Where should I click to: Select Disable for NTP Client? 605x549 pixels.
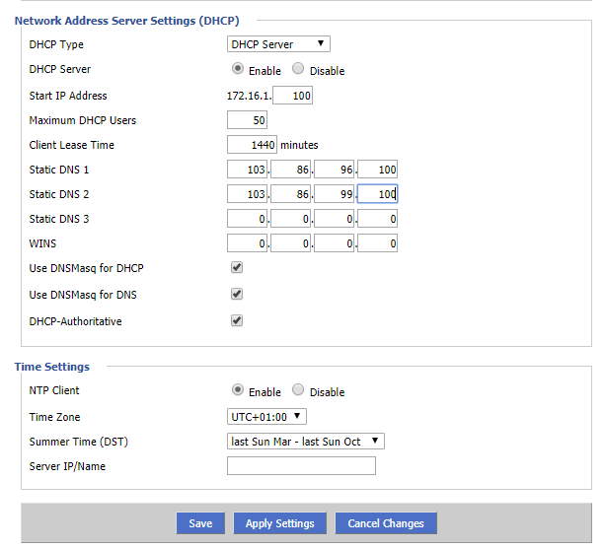point(298,390)
